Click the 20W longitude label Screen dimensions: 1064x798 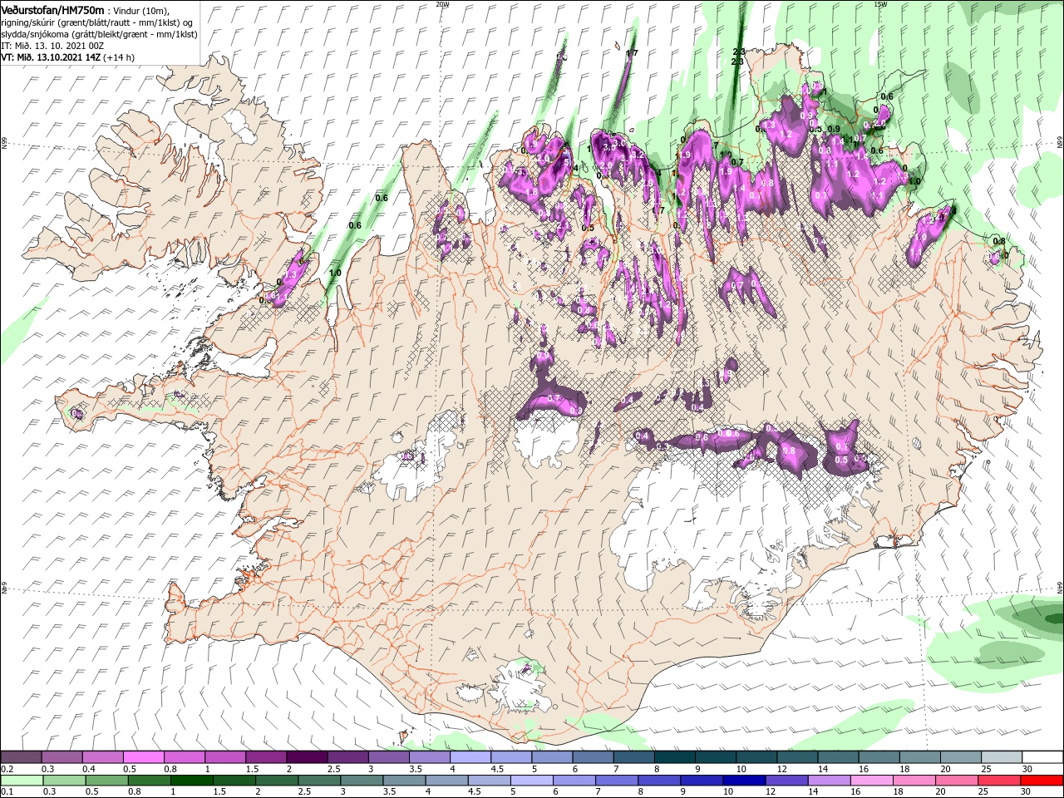[x=442, y=4]
